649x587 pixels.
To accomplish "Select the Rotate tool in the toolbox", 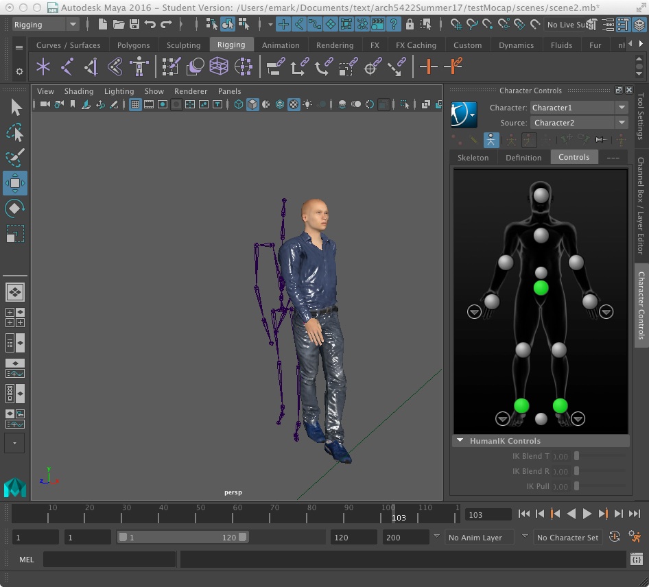I will click(15, 208).
